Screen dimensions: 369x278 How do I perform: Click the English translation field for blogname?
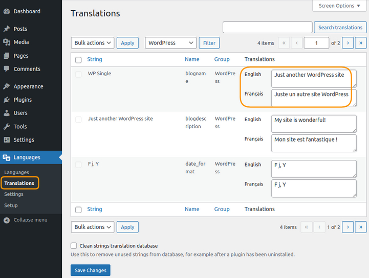click(314, 78)
